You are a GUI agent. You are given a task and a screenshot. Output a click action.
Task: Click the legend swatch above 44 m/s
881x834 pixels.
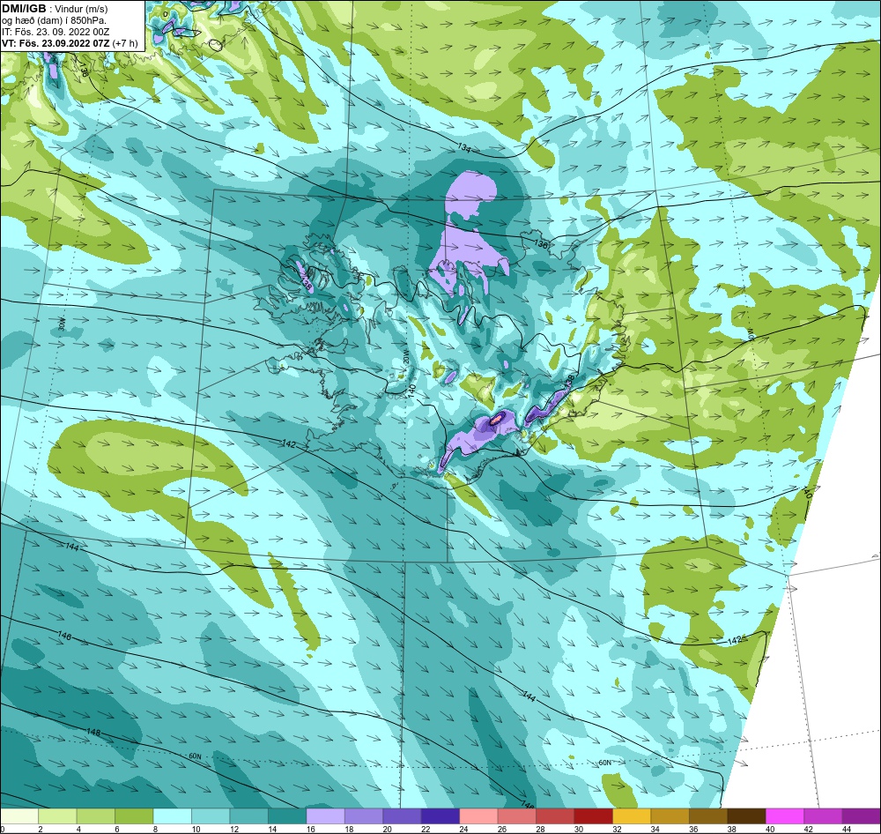[861, 816]
